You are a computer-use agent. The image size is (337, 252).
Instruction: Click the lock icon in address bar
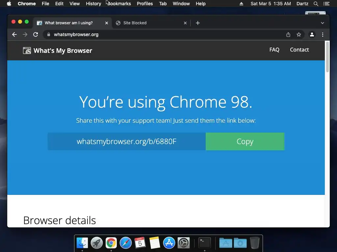pyautogui.click(x=49, y=34)
